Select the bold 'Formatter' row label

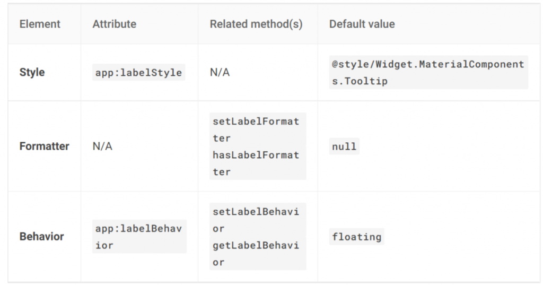[44, 146]
